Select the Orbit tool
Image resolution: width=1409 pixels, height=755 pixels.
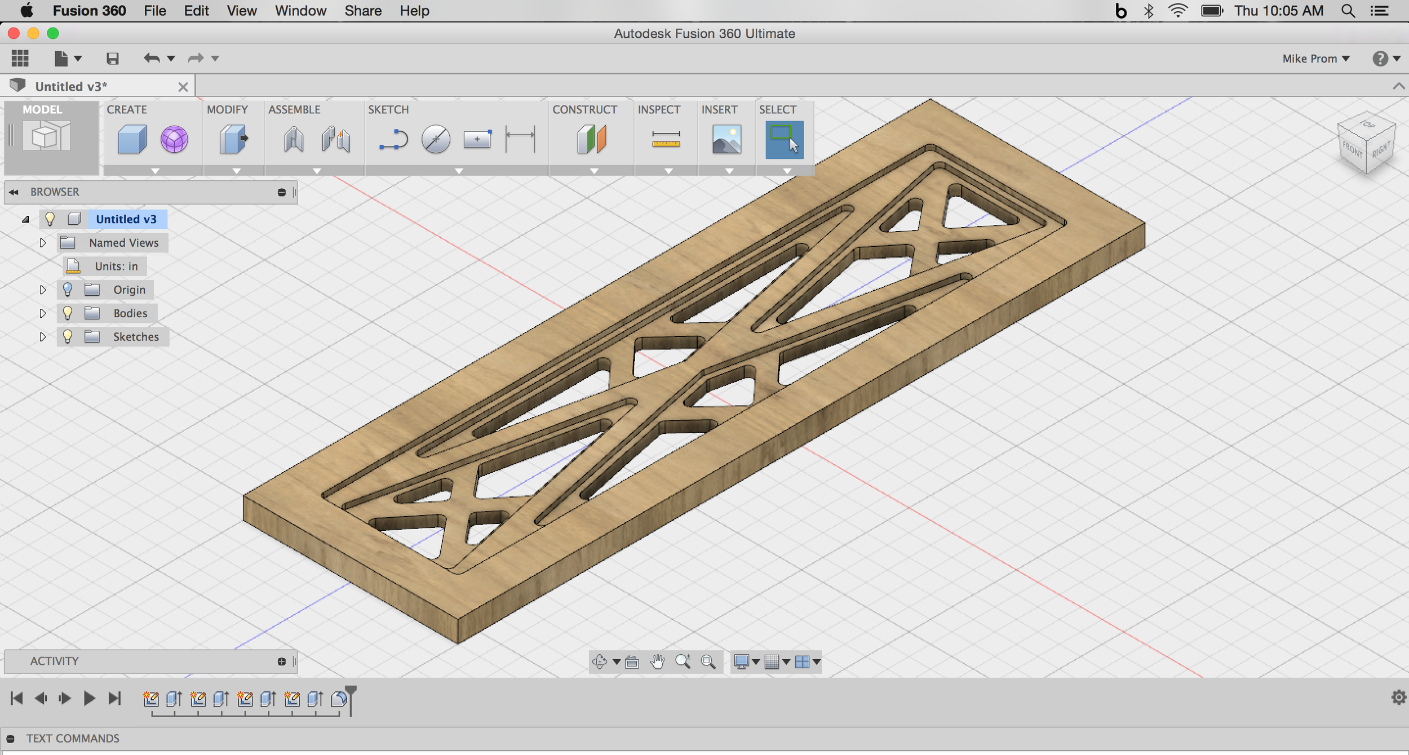click(x=599, y=662)
